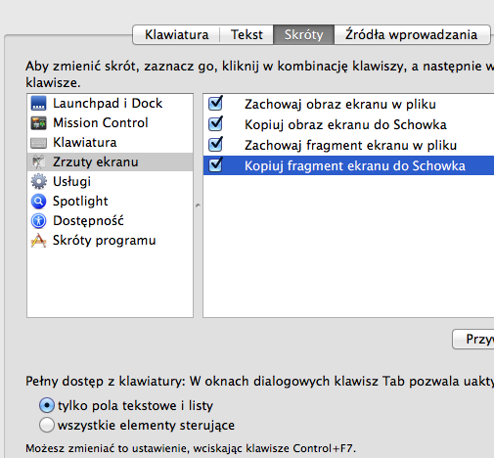This screenshot has height=458, width=494.
Task: Click the split divider handle between lists
Action: pyautogui.click(x=198, y=206)
